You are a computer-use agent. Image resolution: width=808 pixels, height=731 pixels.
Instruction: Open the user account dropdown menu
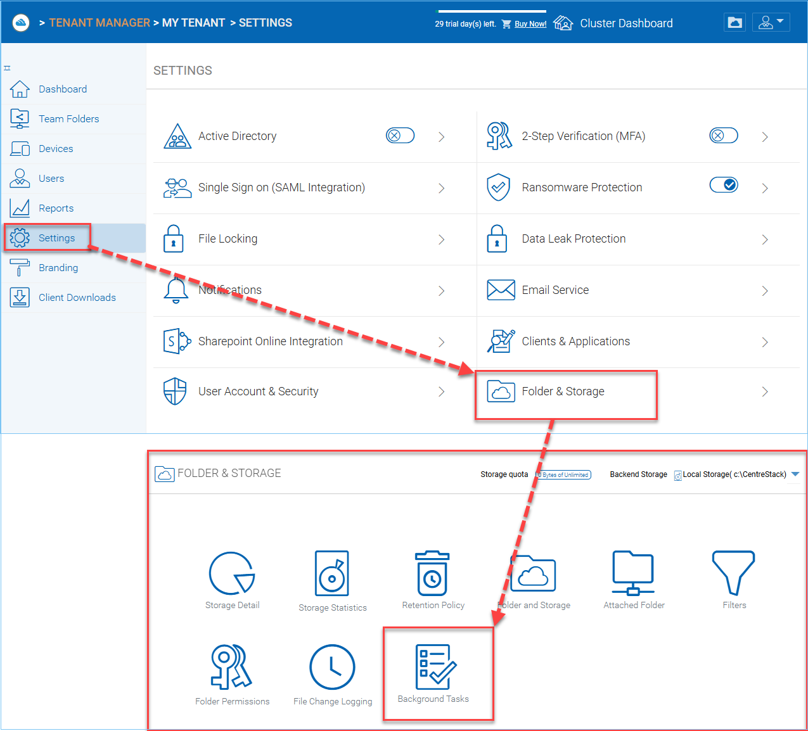click(x=771, y=23)
